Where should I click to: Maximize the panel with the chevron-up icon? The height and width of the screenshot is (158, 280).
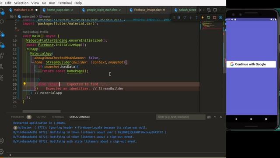click(x=215, y=117)
